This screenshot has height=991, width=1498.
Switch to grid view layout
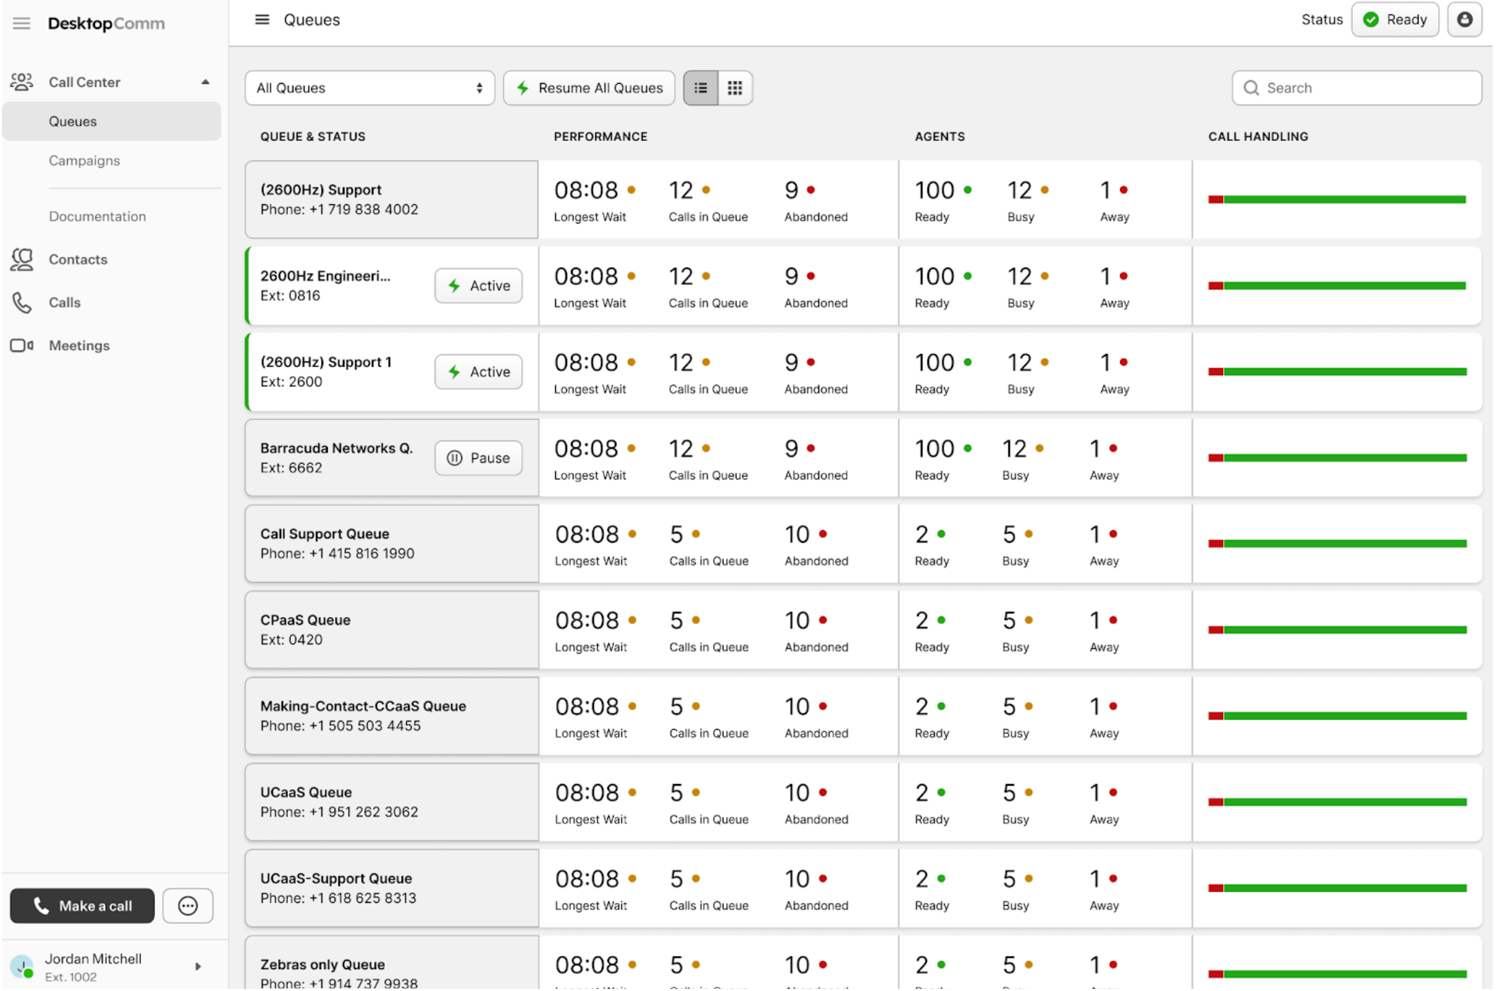[735, 88]
